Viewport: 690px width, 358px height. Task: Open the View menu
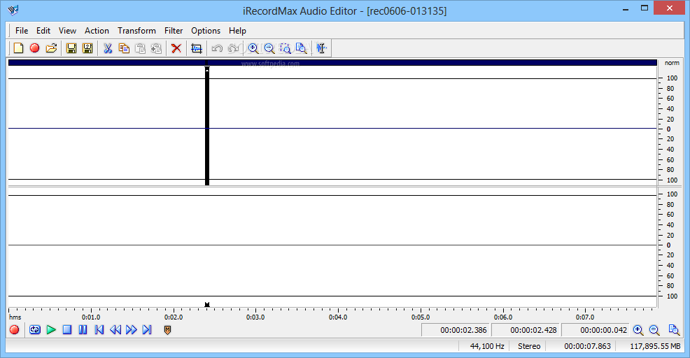click(67, 30)
